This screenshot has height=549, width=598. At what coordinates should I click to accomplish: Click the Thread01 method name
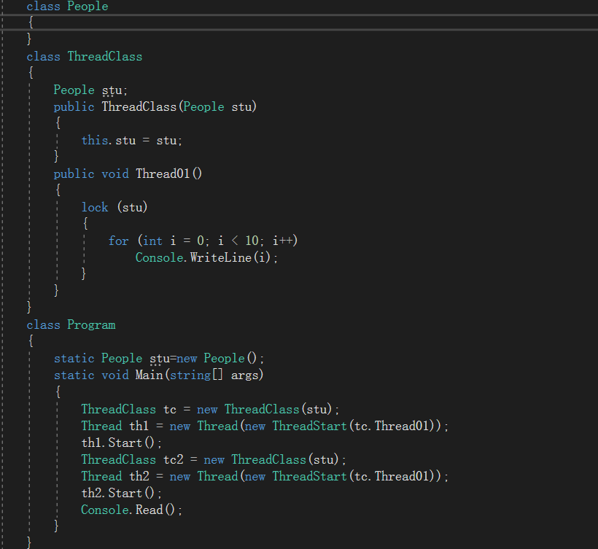click(x=164, y=173)
